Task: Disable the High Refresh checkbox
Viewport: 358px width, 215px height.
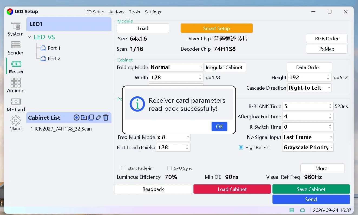Action: point(241,148)
